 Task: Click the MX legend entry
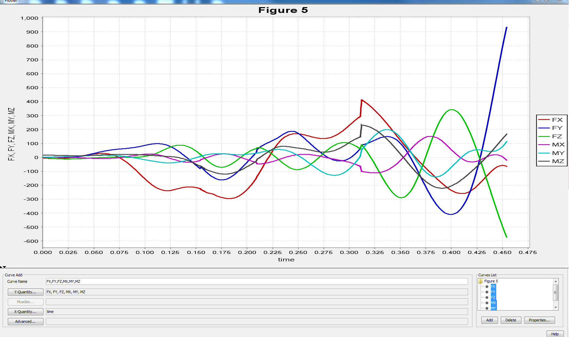point(551,145)
